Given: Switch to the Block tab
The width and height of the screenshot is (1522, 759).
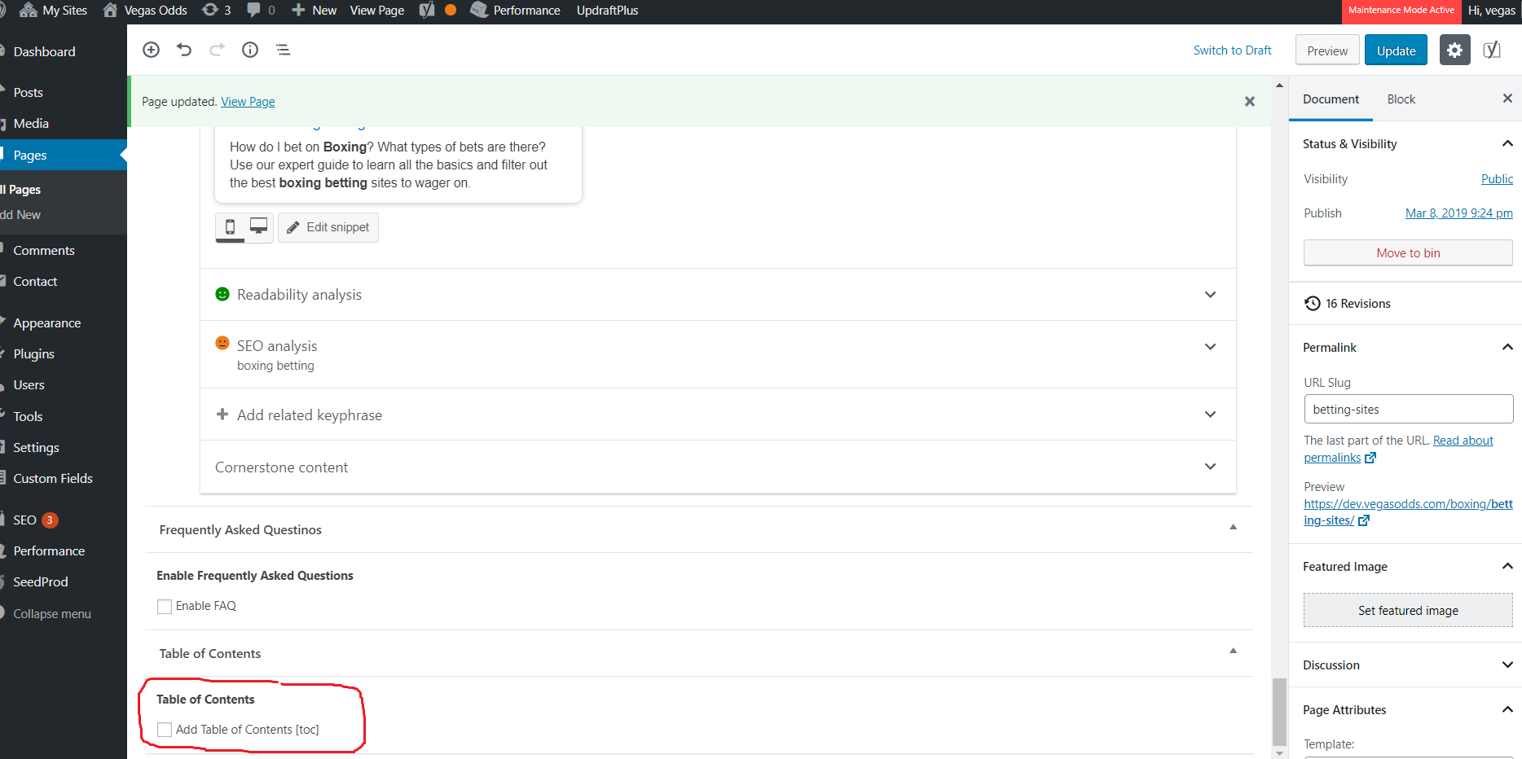Looking at the screenshot, I should point(1401,99).
